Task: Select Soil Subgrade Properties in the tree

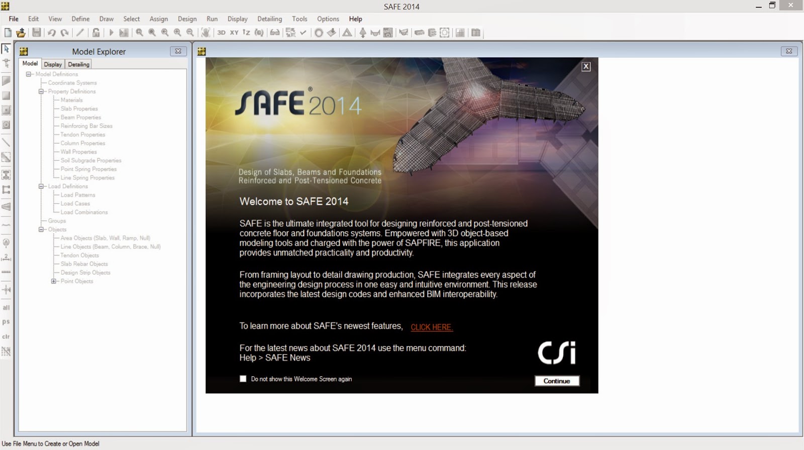Action: coord(91,160)
